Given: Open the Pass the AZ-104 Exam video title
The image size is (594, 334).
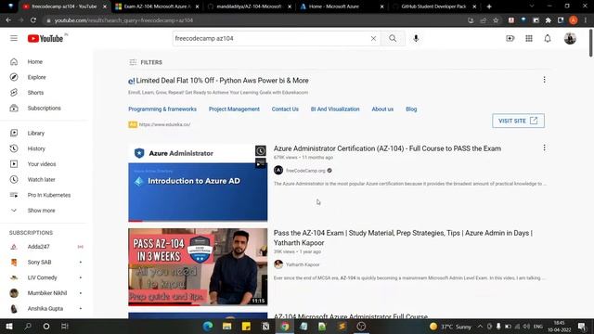Looking at the screenshot, I should point(403,238).
